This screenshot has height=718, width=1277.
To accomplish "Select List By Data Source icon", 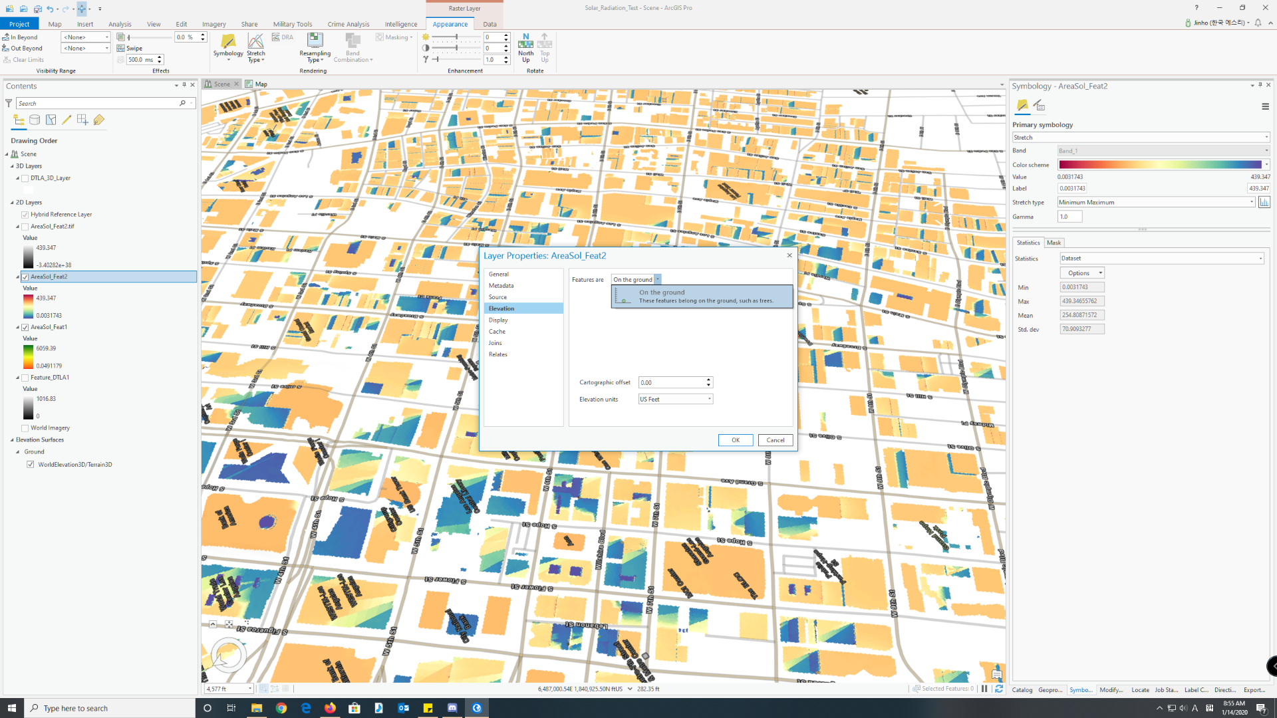I will [35, 120].
